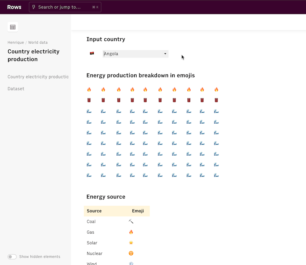Click the sun emoji beside Solar

point(131,243)
